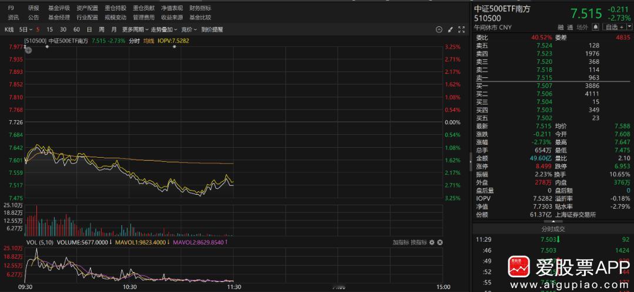634x292 pixels.
Task: Select the 周 weekly period
Action: (x=102, y=29)
